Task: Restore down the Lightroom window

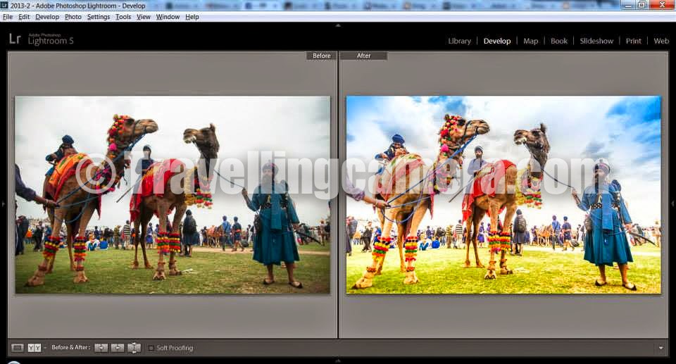Action: click(x=642, y=5)
